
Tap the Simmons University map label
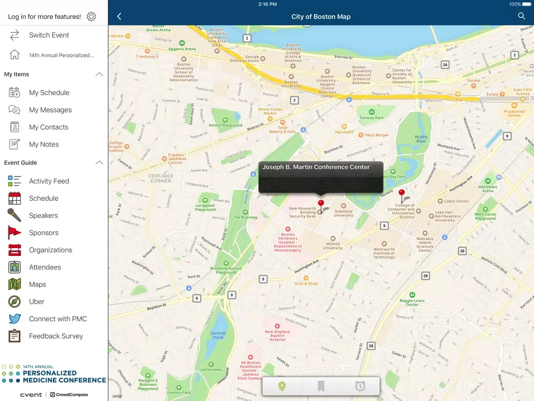tap(343, 213)
